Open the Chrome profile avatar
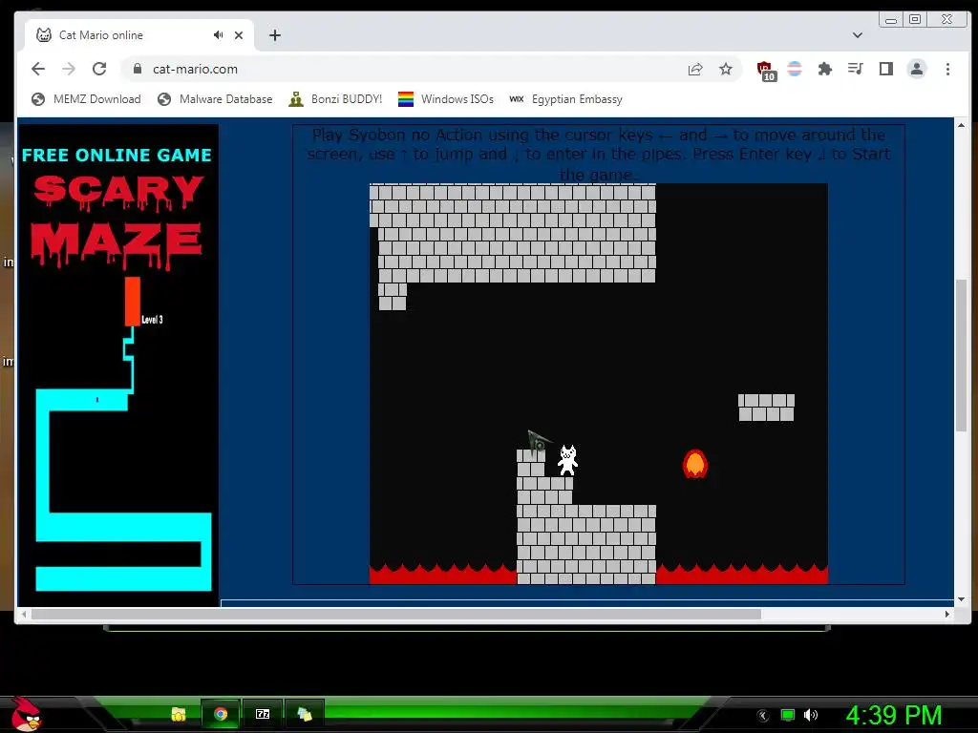Screen dimensions: 978x733 (x=916, y=69)
